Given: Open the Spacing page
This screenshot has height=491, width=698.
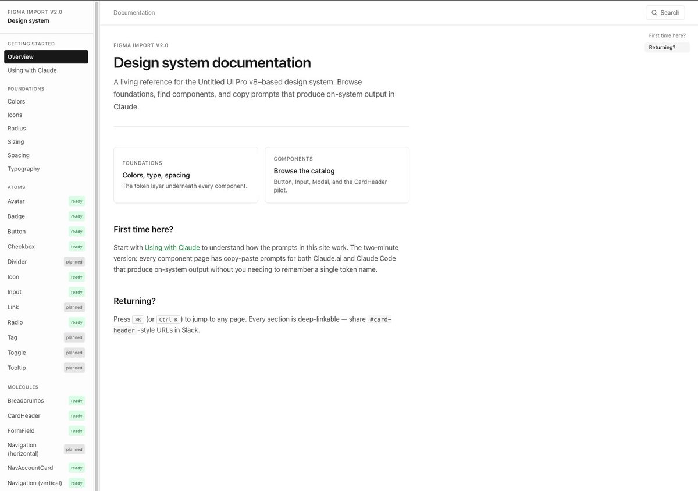Looking at the screenshot, I should pyautogui.click(x=46, y=155).
